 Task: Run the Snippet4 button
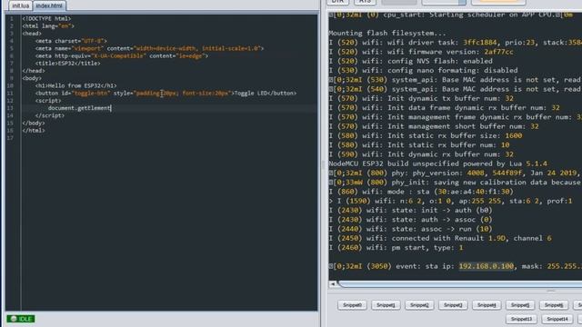click(487, 305)
